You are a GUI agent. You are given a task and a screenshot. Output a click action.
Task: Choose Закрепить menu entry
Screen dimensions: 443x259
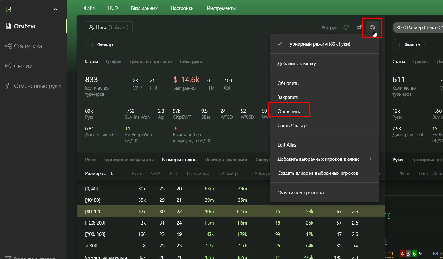289,97
